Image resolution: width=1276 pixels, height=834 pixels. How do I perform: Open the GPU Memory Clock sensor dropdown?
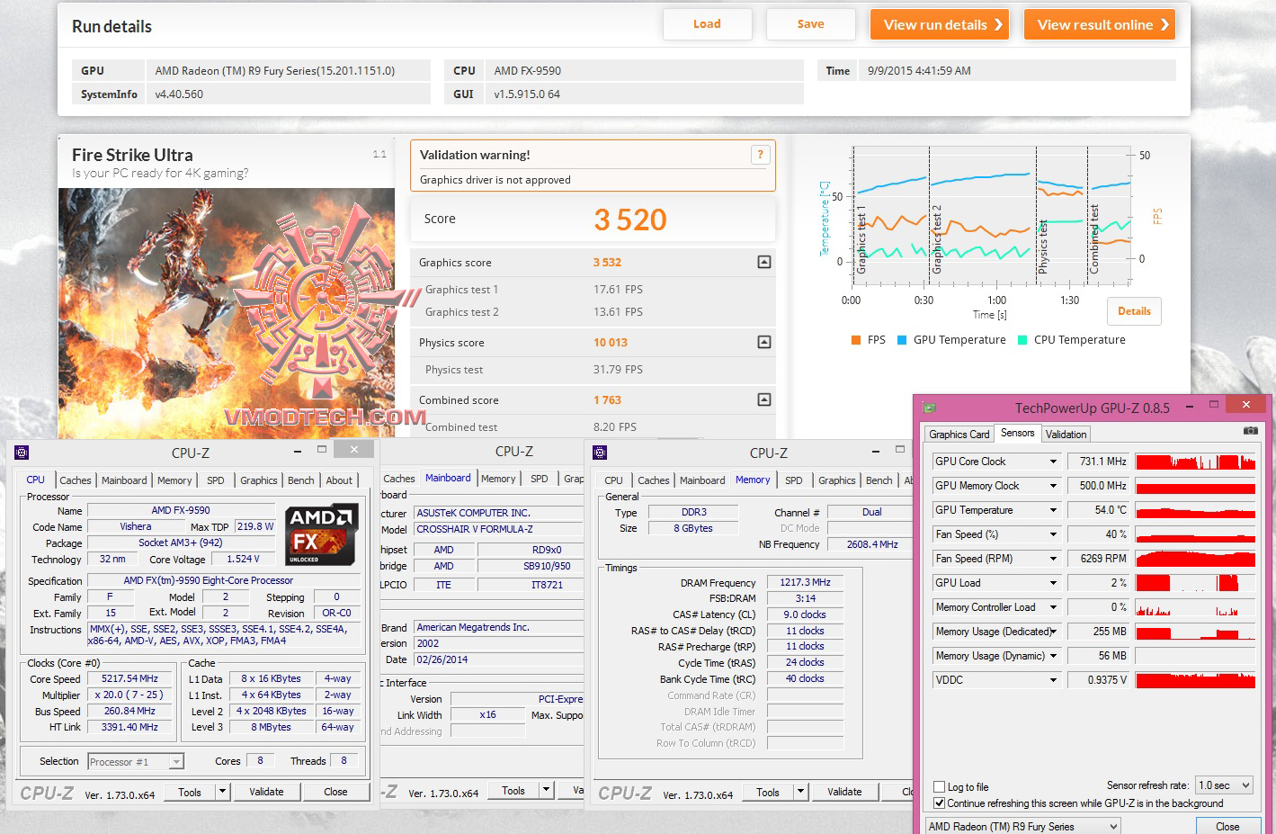click(x=1054, y=486)
